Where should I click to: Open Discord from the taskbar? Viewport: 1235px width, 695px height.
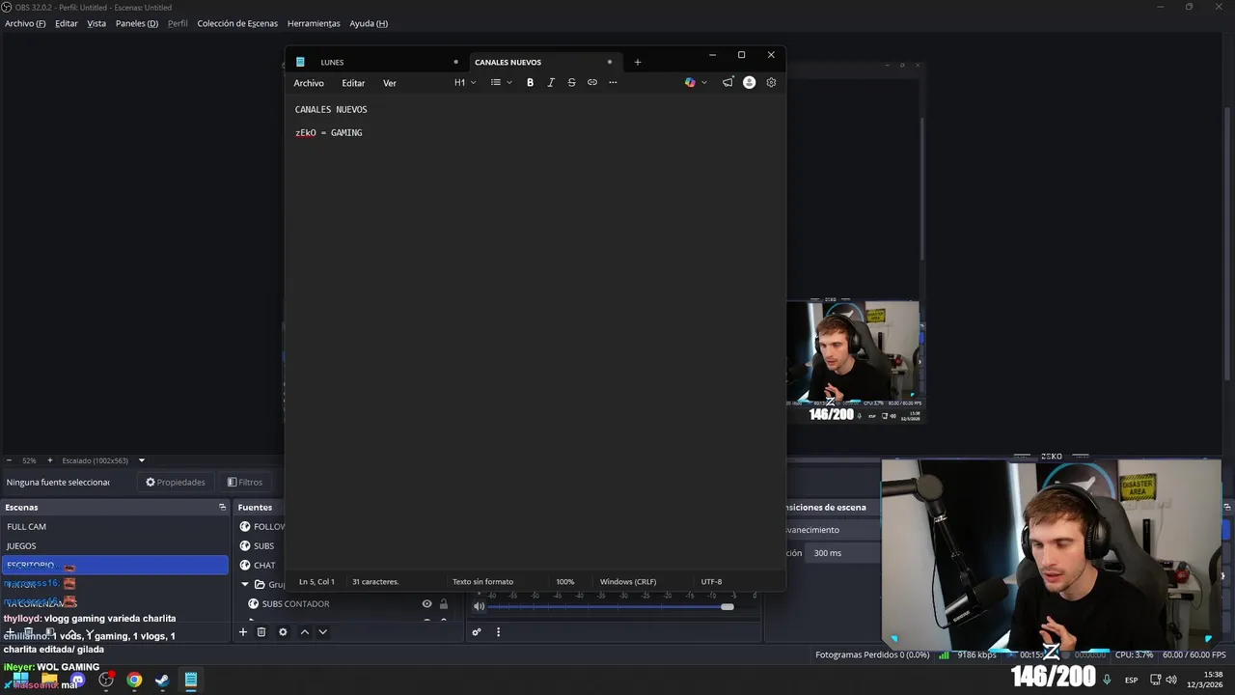(x=78, y=680)
